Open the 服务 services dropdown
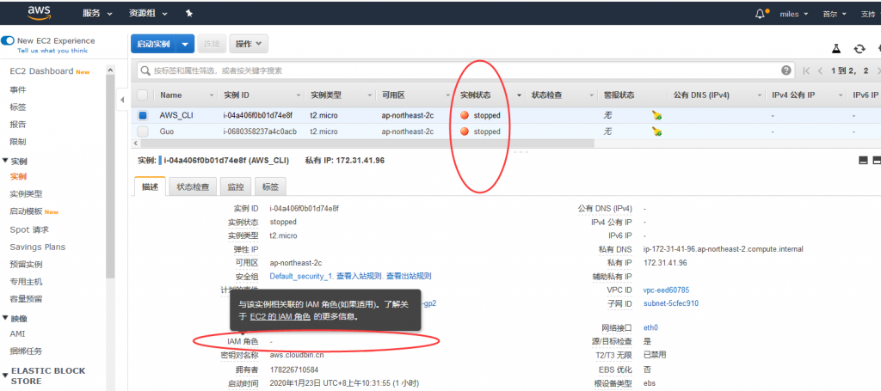Screen dimensions: 881x391 (97, 14)
